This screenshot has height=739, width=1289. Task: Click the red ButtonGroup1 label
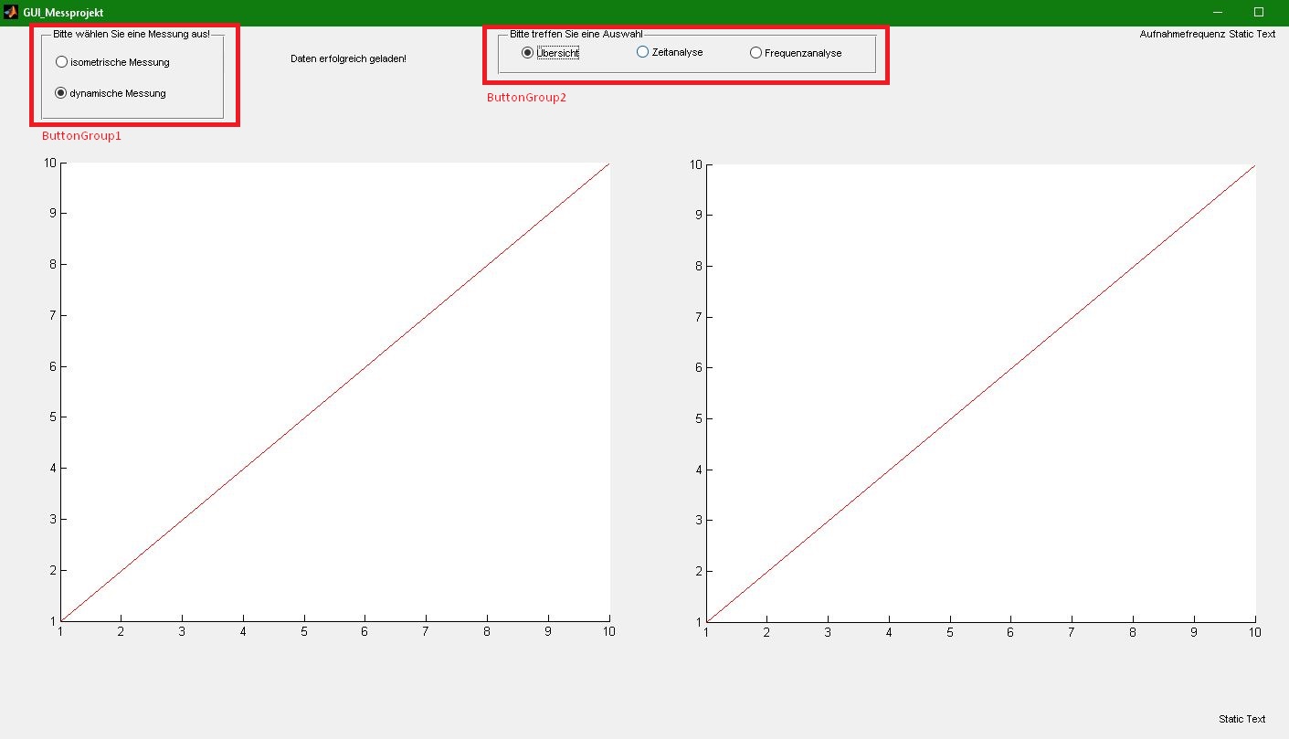click(81, 135)
